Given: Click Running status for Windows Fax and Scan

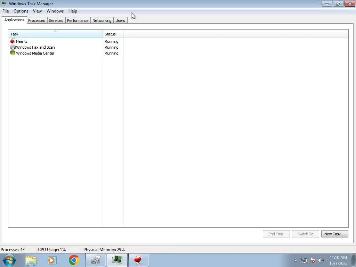Looking at the screenshot, I should [x=112, y=47].
